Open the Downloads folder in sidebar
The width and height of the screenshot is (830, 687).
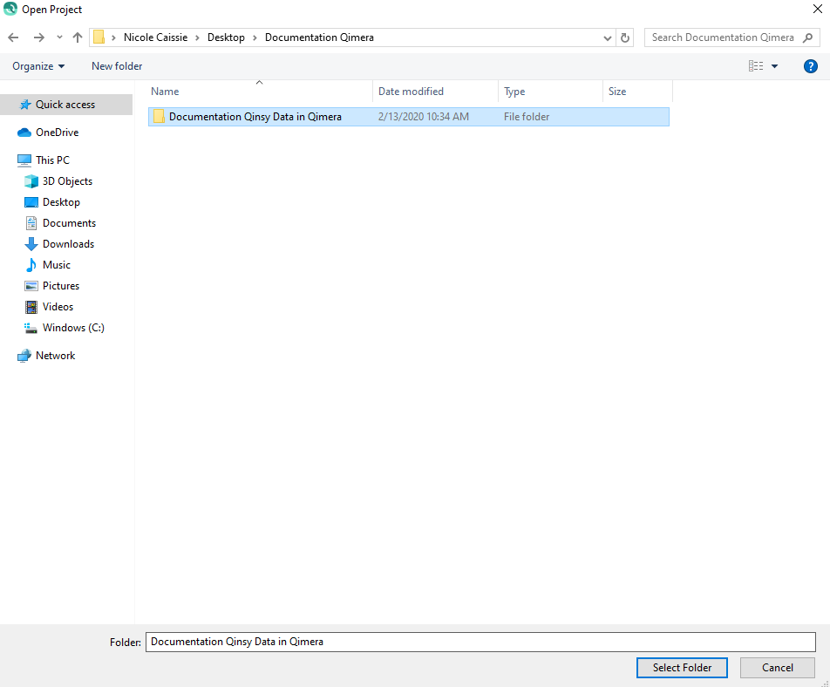(59, 244)
